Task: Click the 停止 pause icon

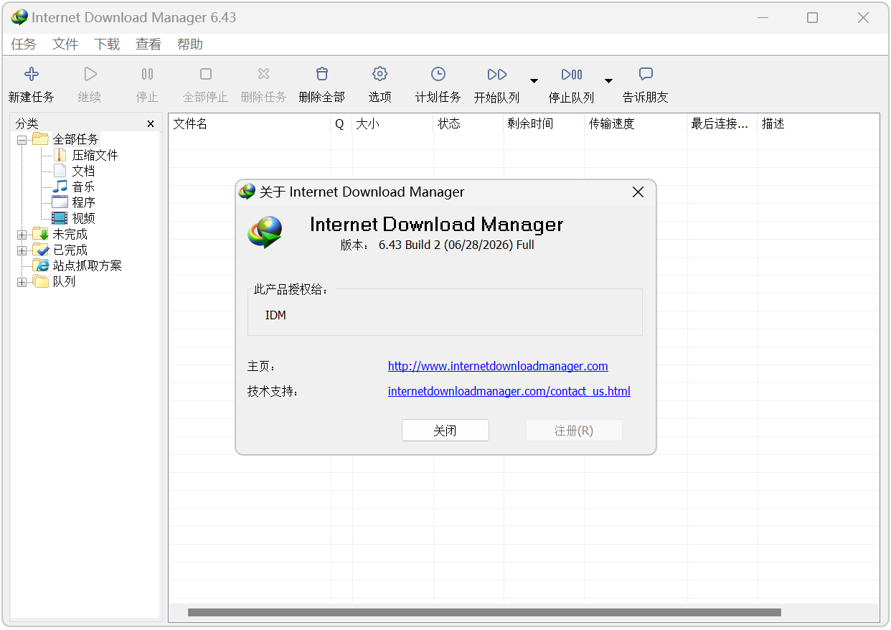Action: pyautogui.click(x=147, y=74)
